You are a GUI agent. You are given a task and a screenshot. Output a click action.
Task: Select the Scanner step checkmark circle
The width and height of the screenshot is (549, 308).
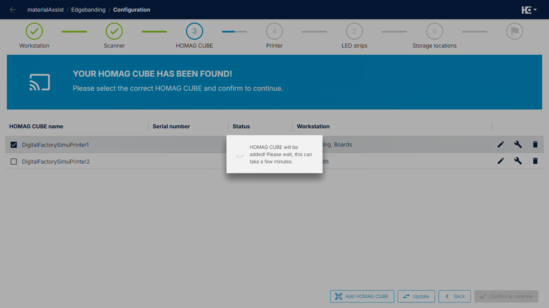coord(114,31)
